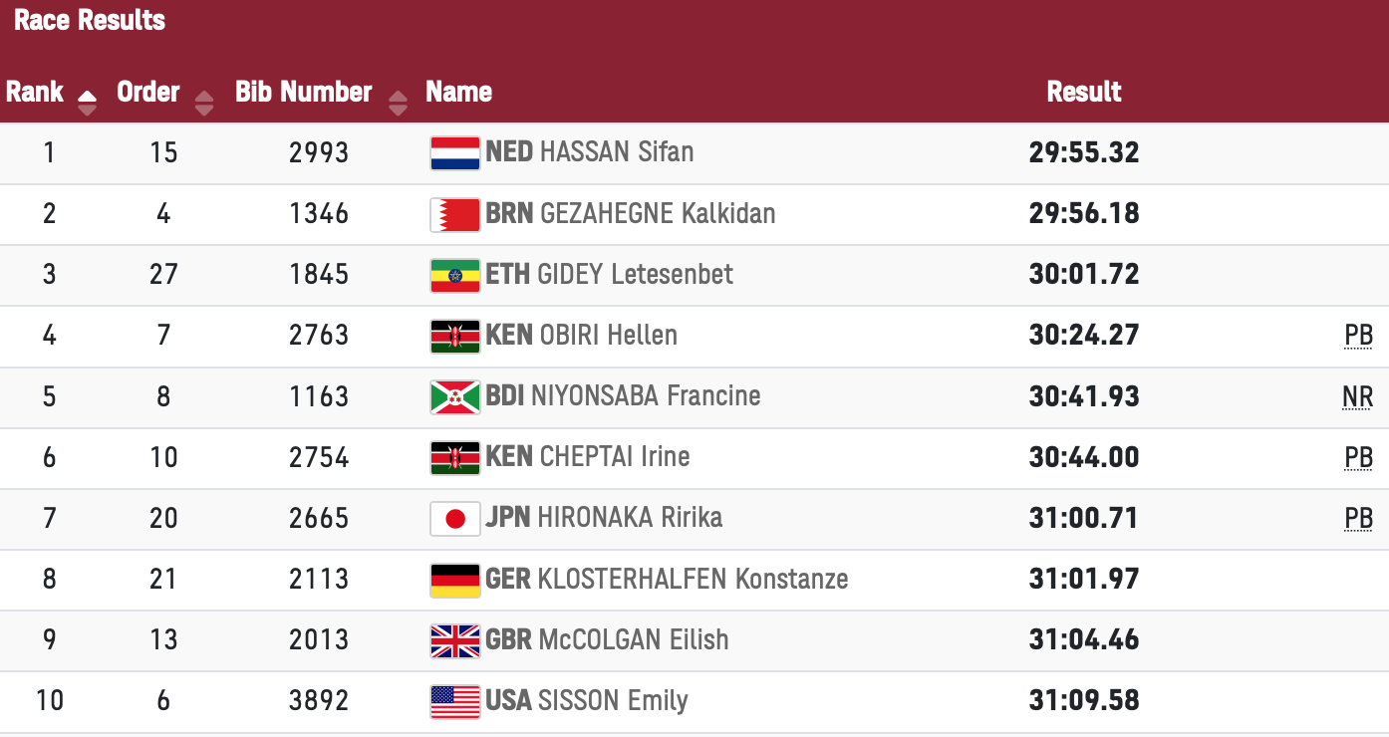Screen dimensions: 1389x737
Task: Click PB label for HIRONAKA Ririka
Action: point(1358,518)
